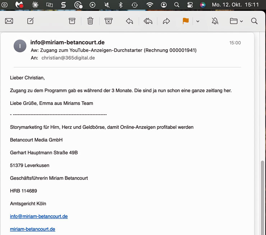Click the 'An:' recipient label
This screenshot has width=266, height=235.
tap(35, 58)
